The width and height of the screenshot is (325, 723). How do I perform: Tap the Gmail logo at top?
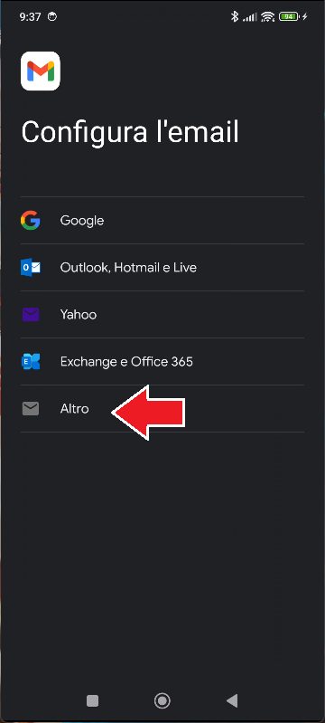[x=41, y=71]
